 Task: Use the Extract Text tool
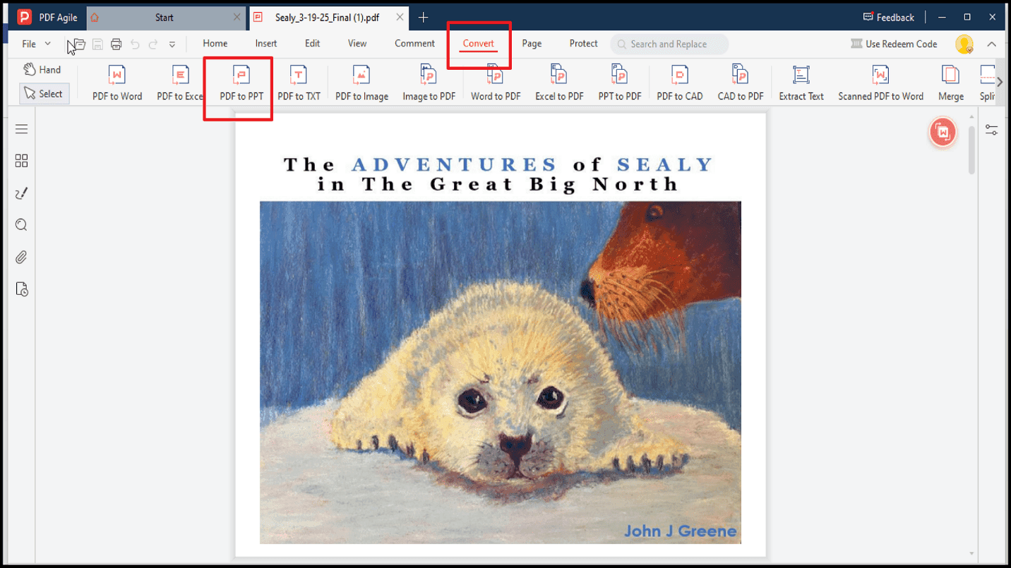coord(801,83)
